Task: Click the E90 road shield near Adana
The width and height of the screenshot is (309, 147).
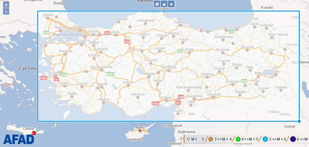Action: coord(181,97)
